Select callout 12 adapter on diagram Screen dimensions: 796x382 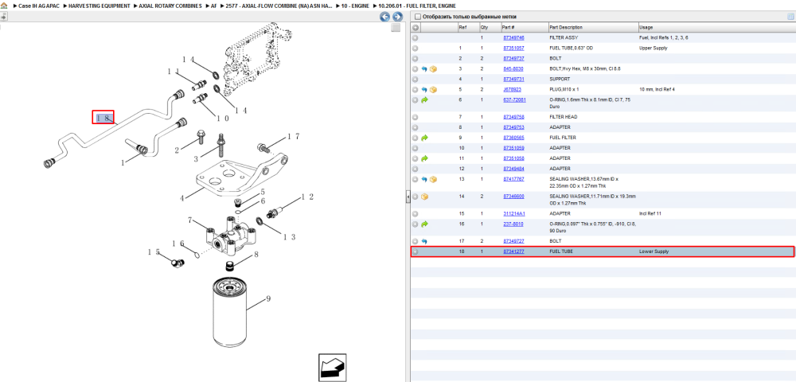[307, 197]
